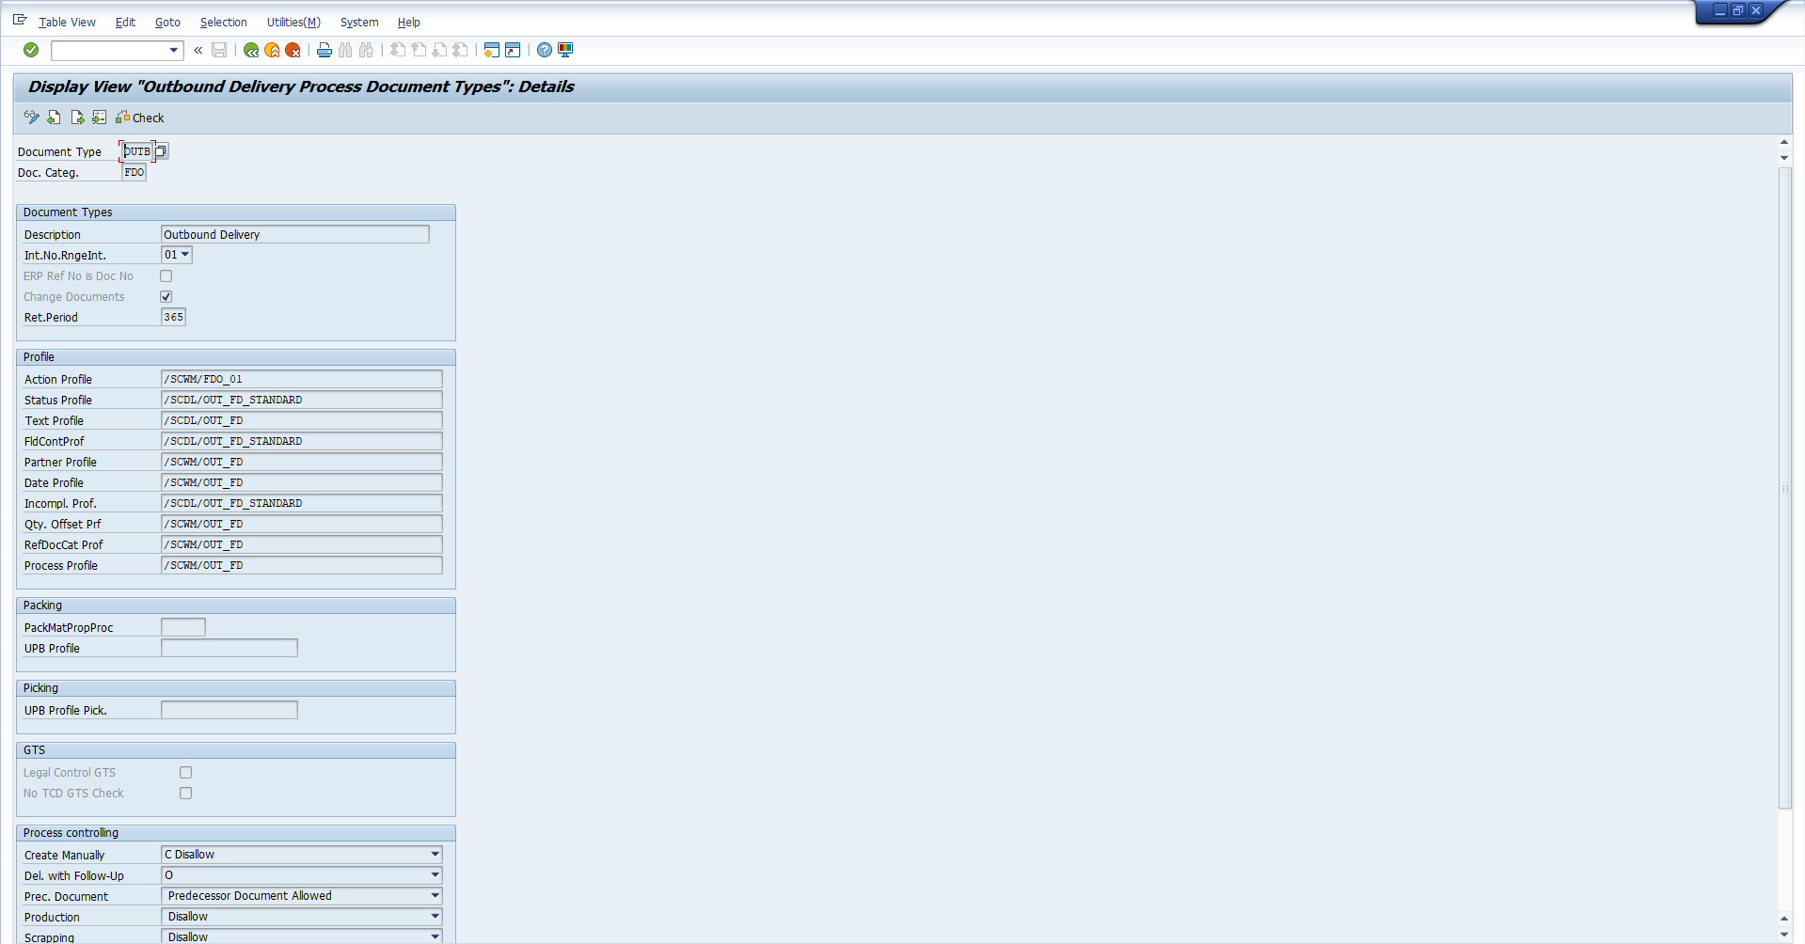Click the Text Profile field

click(302, 420)
